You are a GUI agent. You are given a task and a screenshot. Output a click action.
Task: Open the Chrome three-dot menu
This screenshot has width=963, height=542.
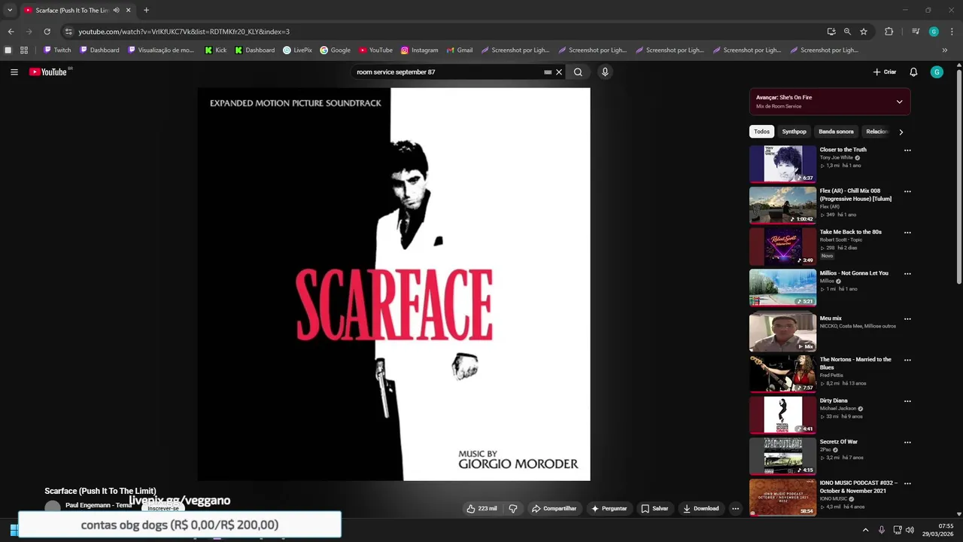(x=952, y=32)
